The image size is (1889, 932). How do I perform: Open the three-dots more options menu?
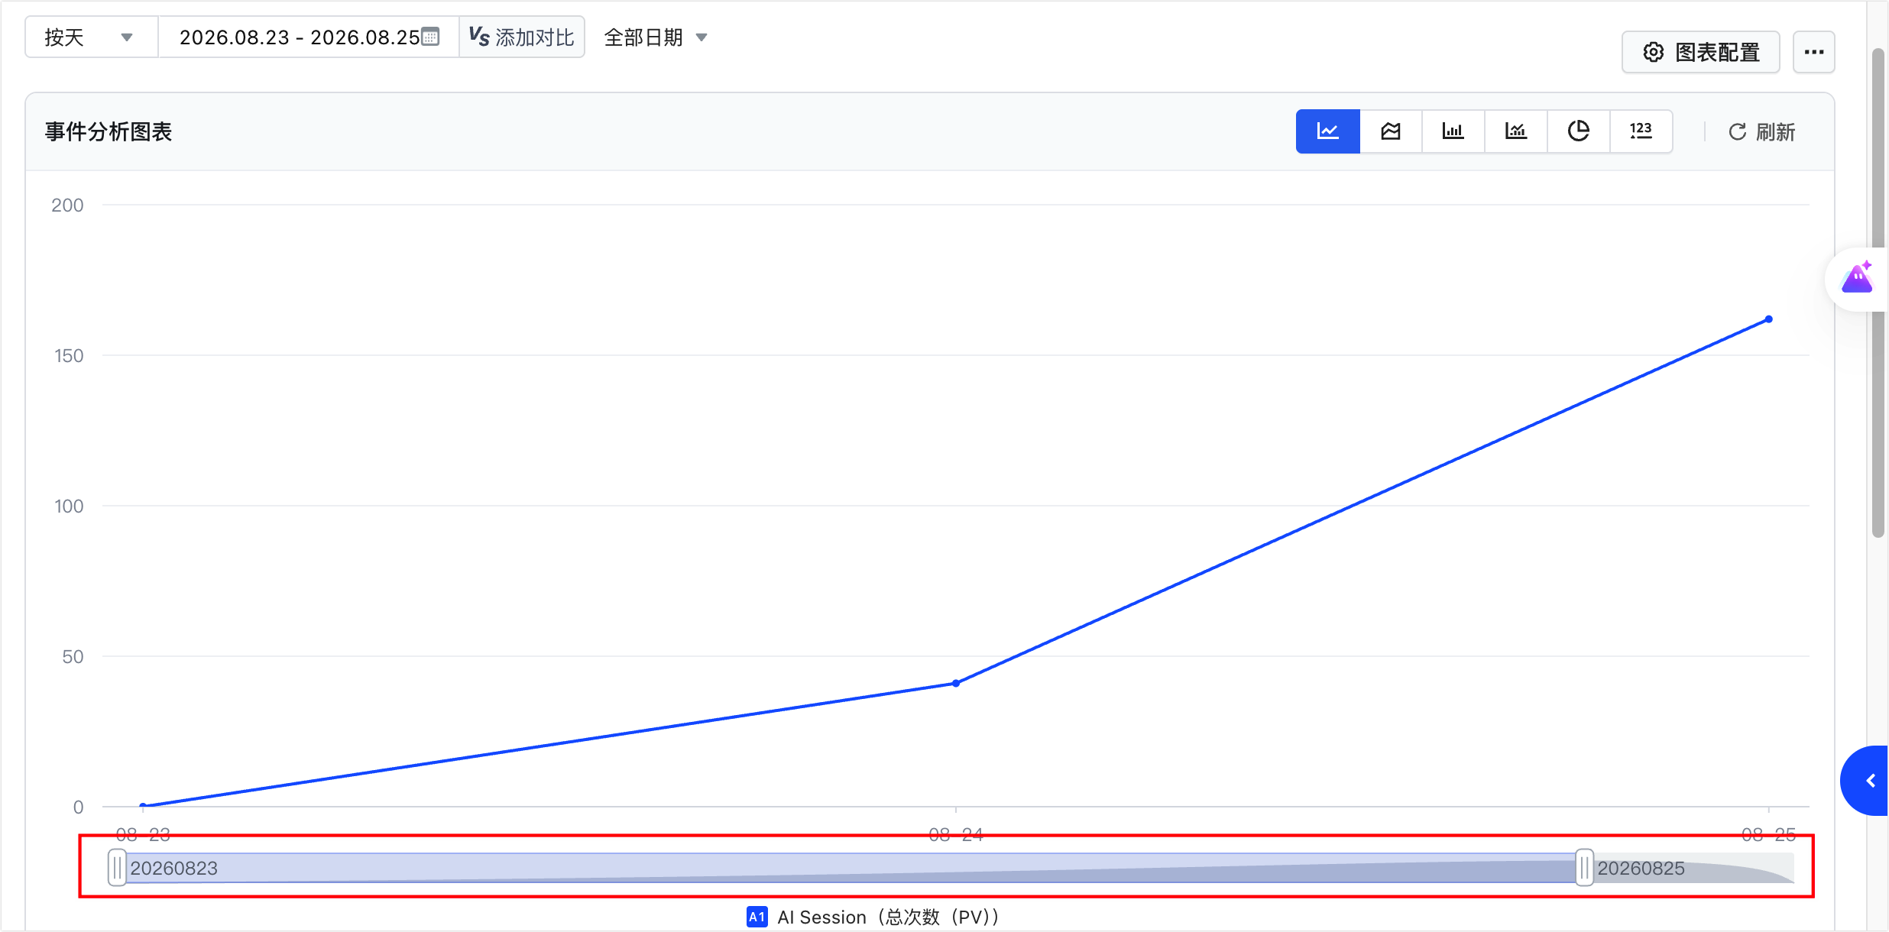(x=1814, y=52)
